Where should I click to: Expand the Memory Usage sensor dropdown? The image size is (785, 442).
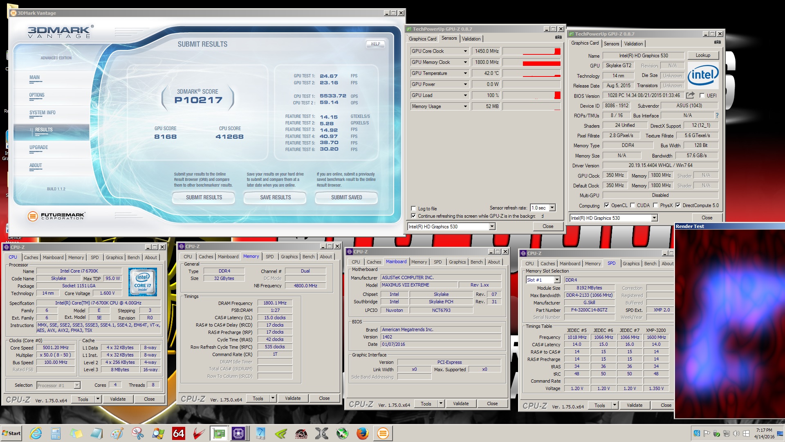tap(465, 106)
